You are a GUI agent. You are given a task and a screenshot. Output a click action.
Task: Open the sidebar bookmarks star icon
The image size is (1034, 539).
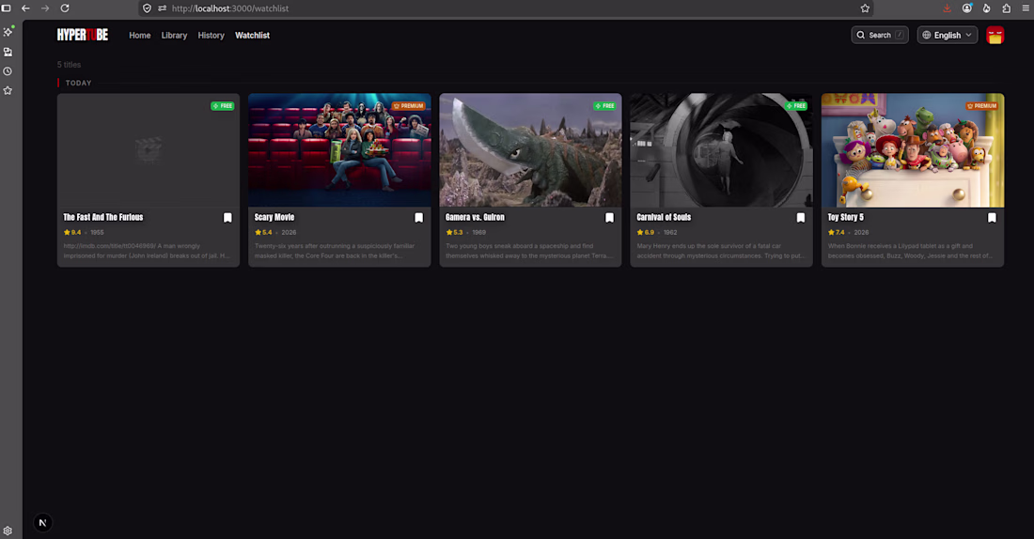8,90
